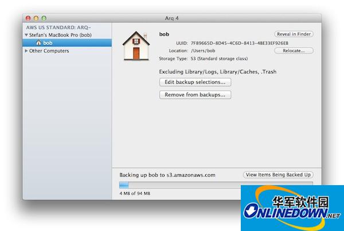Click the /Users/bob location path
This screenshot has height=231, width=344.
pos(203,50)
